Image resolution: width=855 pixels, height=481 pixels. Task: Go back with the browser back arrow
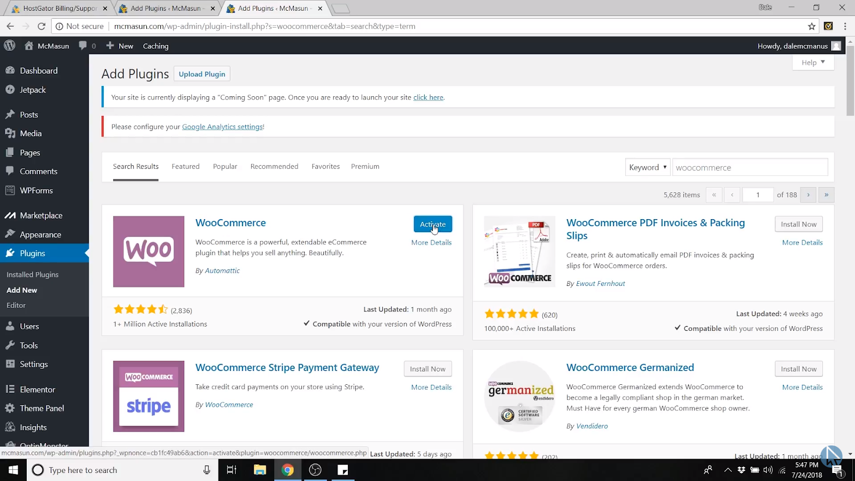tap(10, 26)
